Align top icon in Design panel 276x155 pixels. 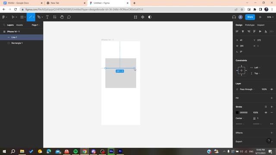pos(254,31)
